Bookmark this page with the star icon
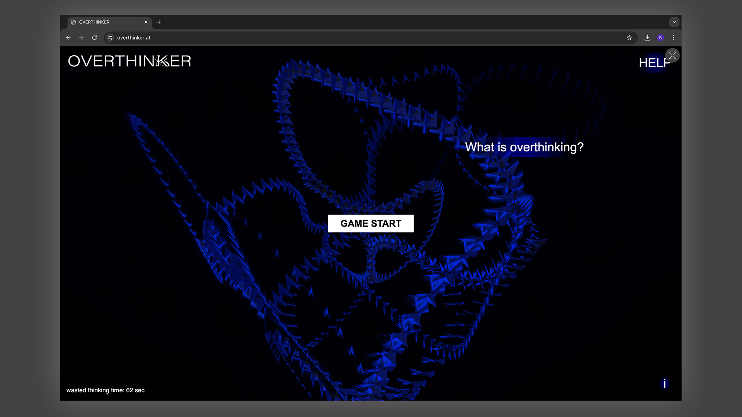The image size is (742, 417). pos(629,38)
